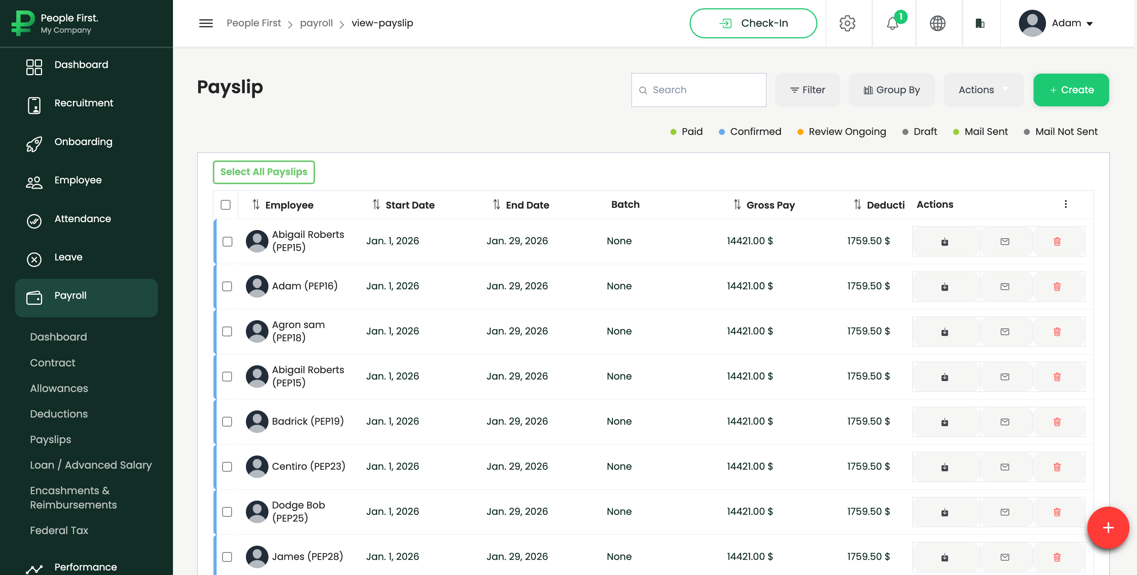The height and width of the screenshot is (575, 1137).
Task: Sort by Employee column arrows
Action: click(x=256, y=205)
